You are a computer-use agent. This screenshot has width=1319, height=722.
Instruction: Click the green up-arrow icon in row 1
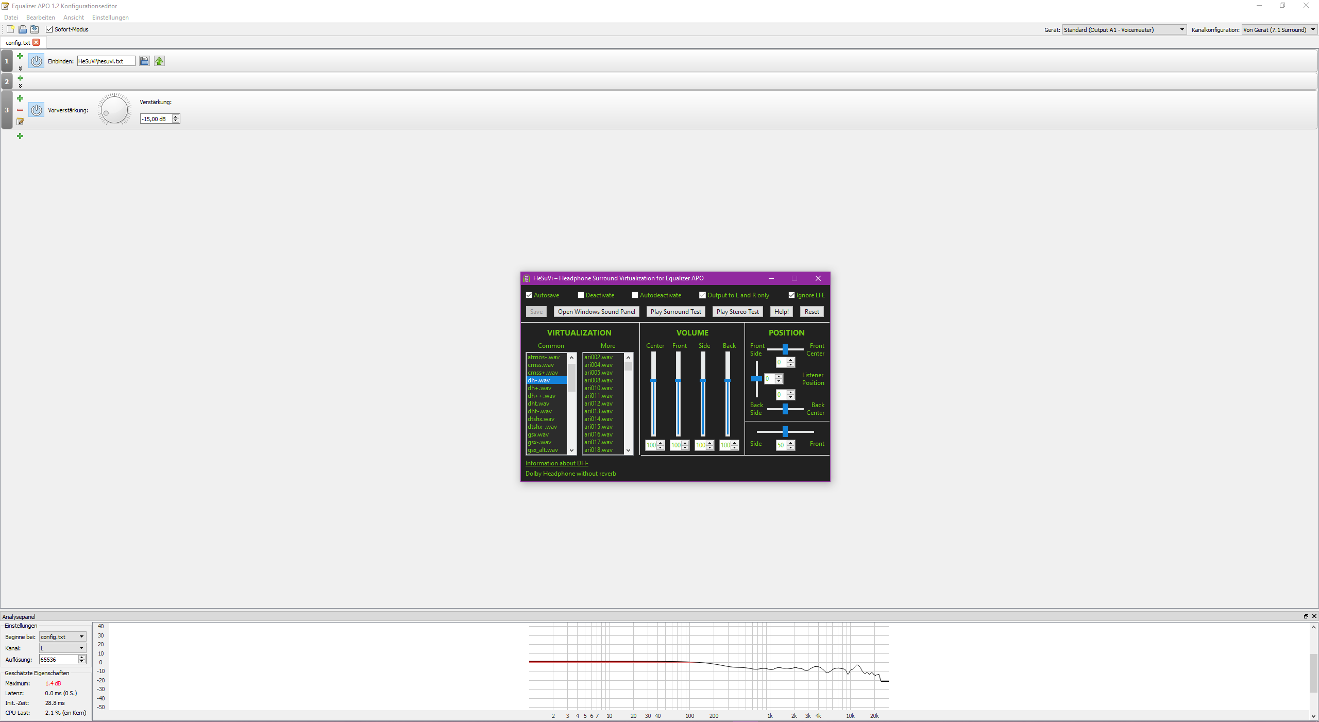[x=159, y=61]
